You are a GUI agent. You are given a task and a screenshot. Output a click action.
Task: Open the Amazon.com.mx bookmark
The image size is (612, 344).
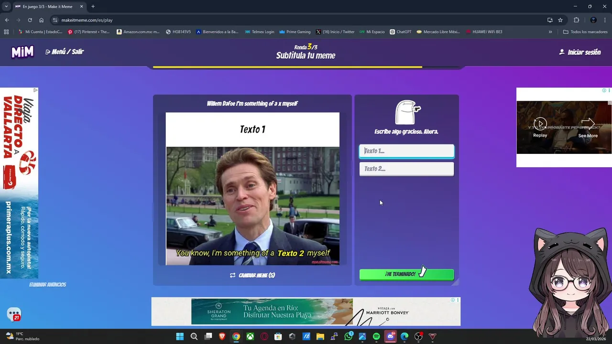tap(138, 32)
